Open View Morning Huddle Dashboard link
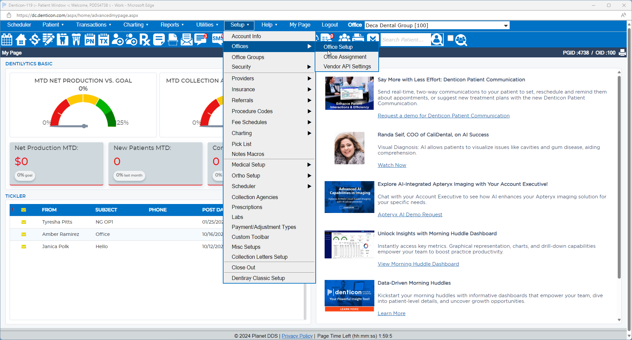The width and height of the screenshot is (632, 340). tap(418, 264)
